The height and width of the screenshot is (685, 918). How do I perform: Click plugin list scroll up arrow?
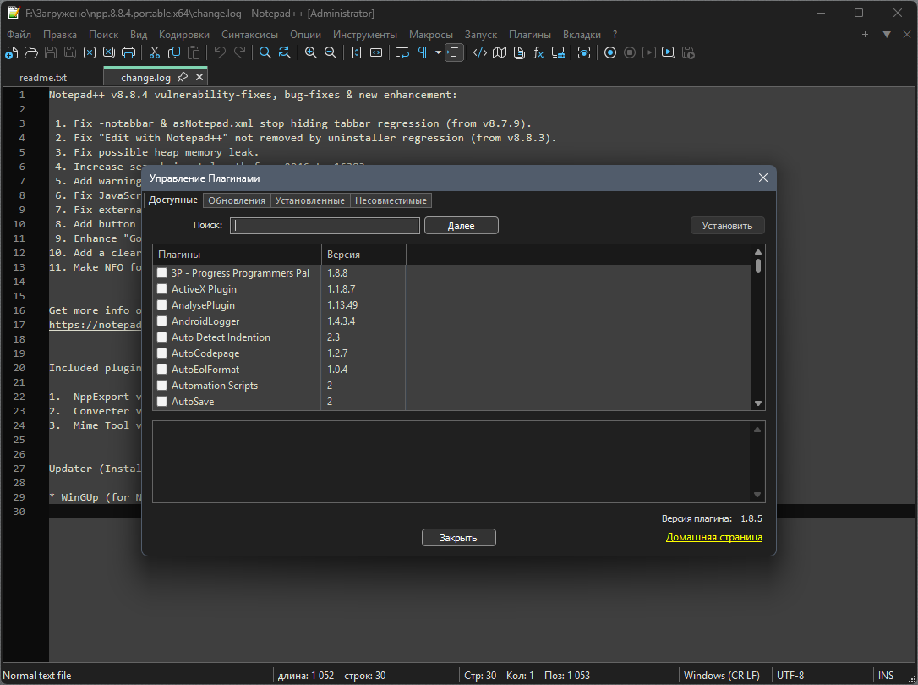758,252
